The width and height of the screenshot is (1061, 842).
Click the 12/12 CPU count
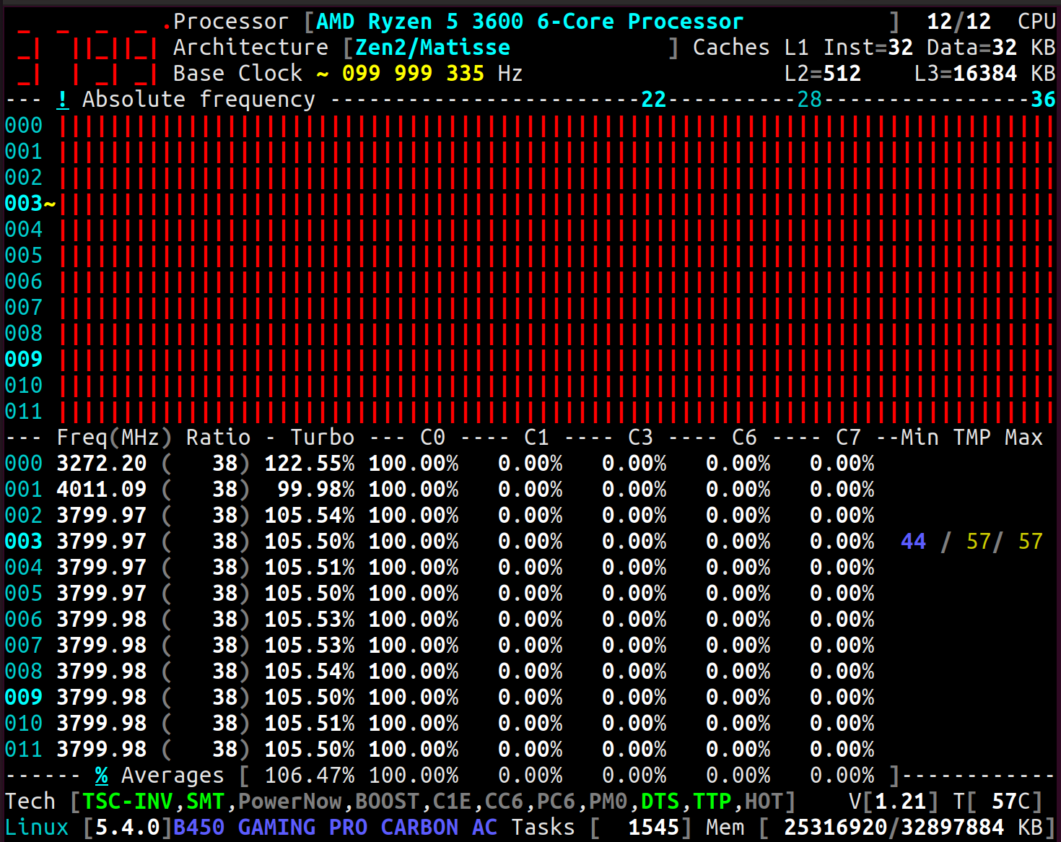pyautogui.click(x=959, y=22)
